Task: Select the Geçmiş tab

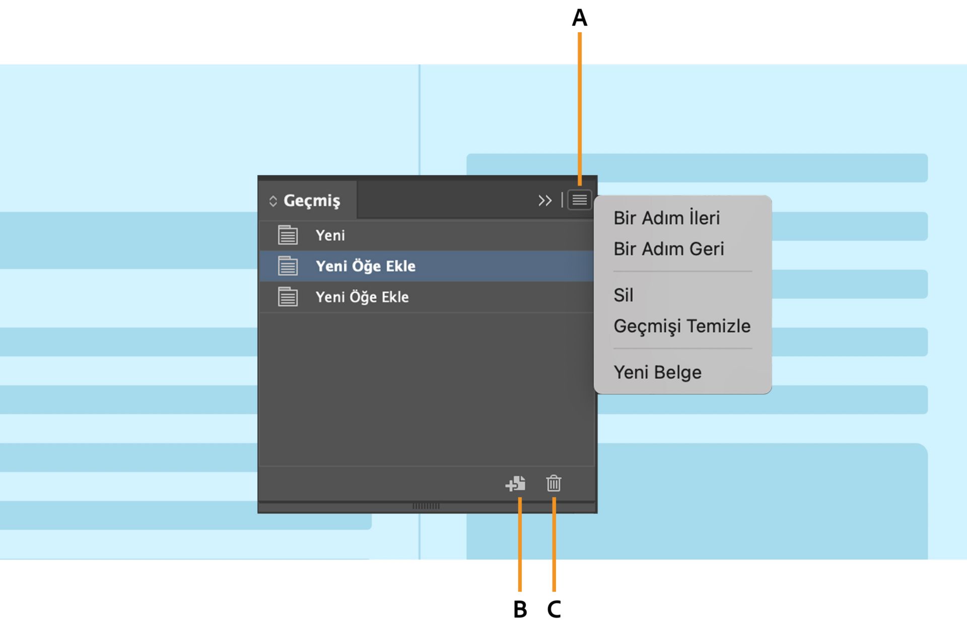Action: 312,200
